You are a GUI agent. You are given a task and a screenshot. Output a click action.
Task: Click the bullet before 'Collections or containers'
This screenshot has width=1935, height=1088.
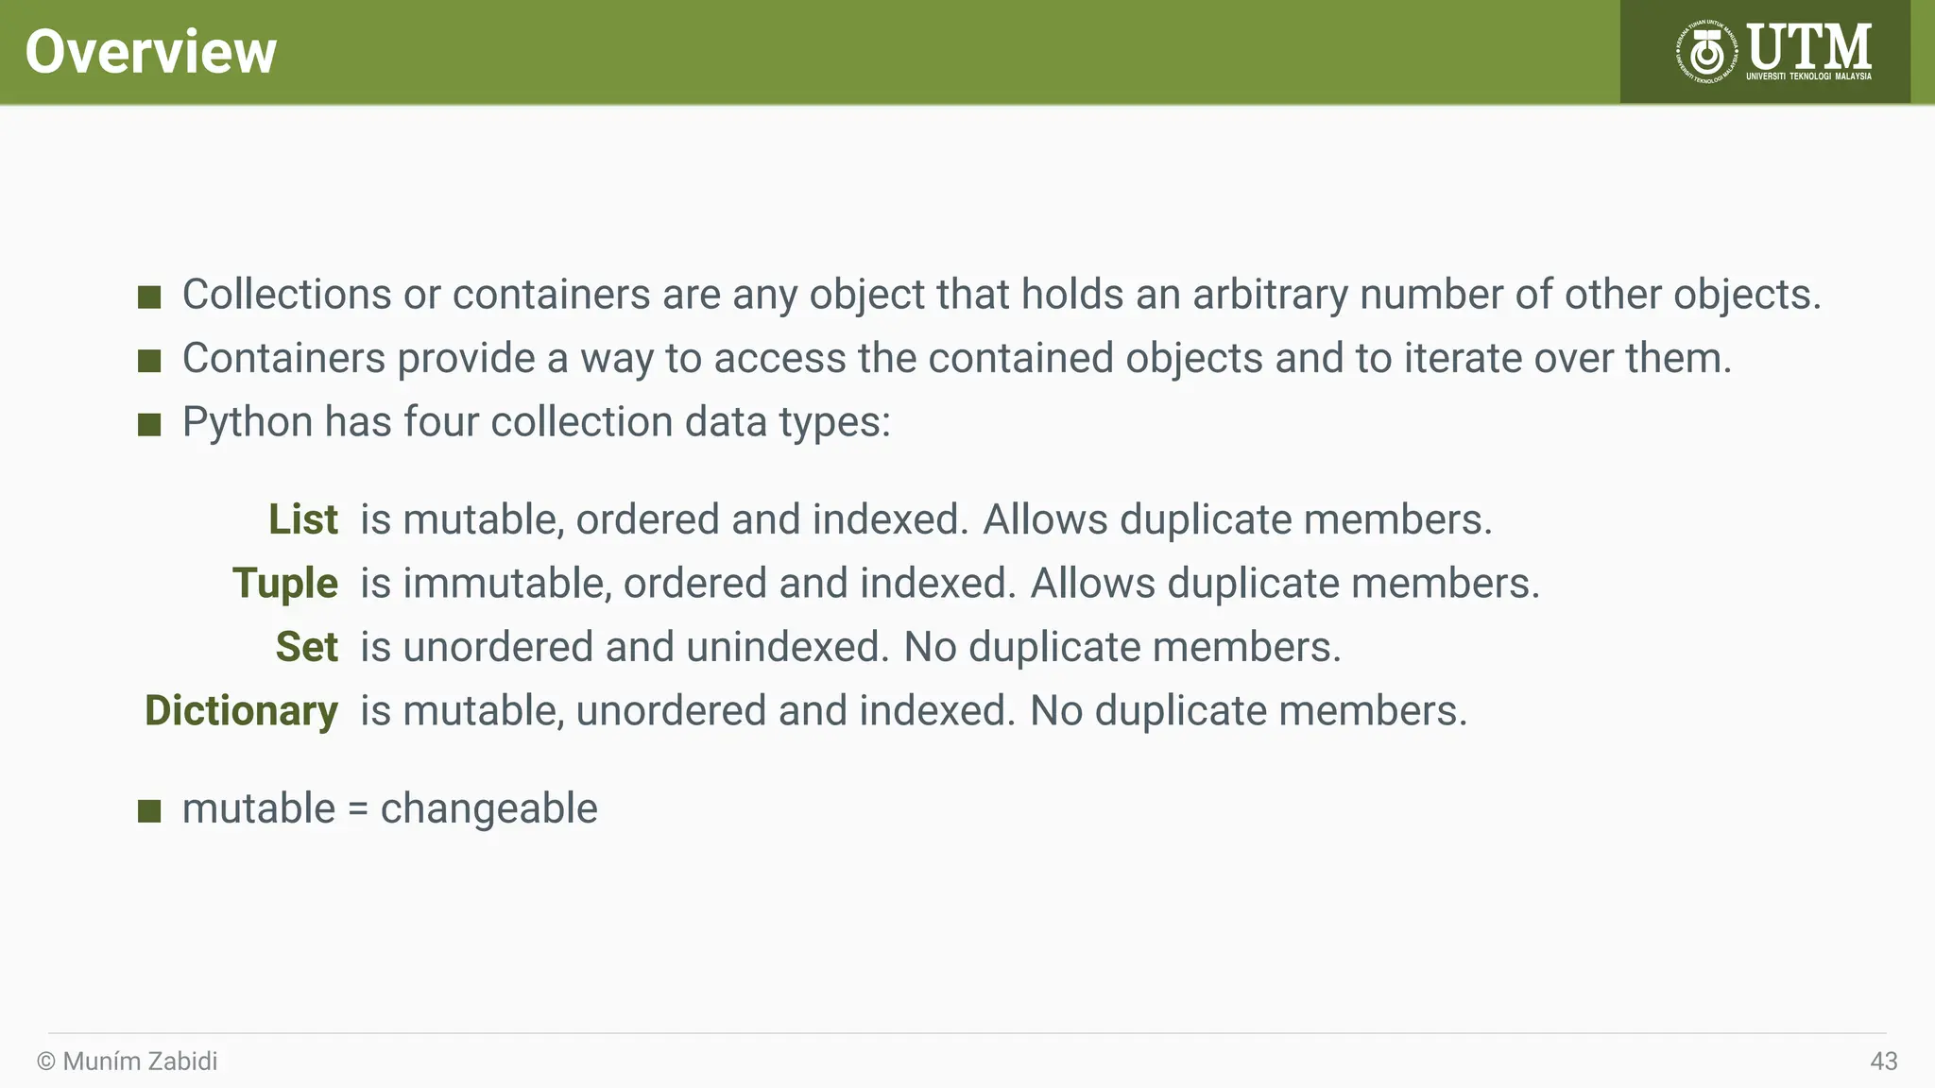pyautogui.click(x=149, y=297)
